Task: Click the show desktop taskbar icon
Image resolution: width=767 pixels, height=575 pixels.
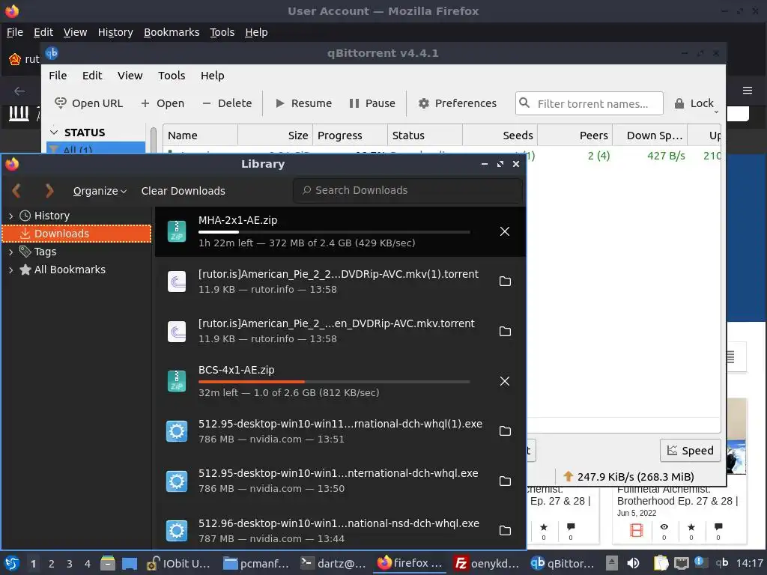Action: click(x=129, y=563)
